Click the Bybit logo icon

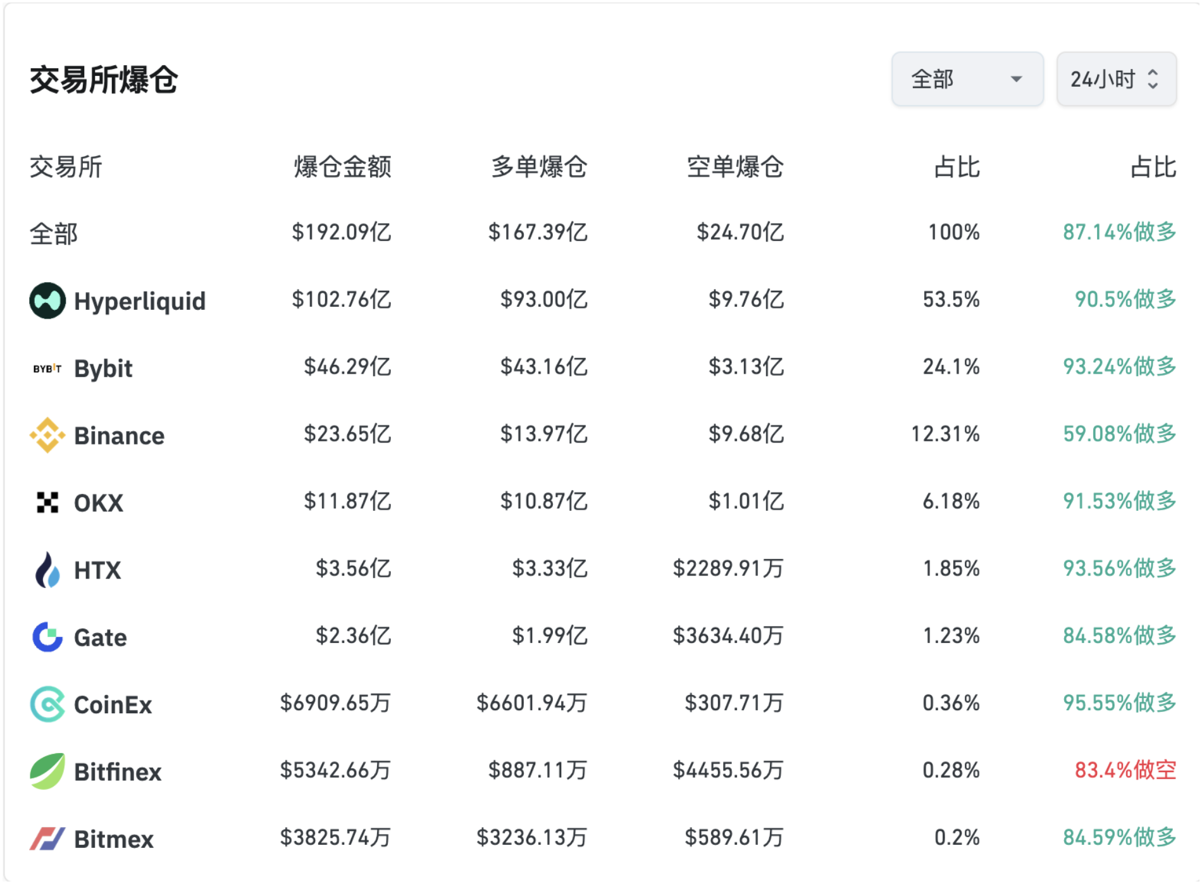47,368
